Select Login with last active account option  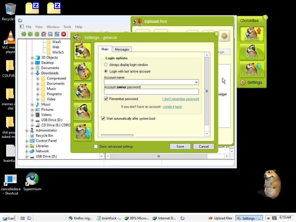point(106,71)
